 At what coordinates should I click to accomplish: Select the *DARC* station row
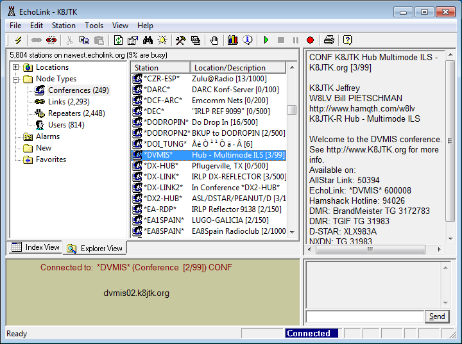tap(209, 90)
